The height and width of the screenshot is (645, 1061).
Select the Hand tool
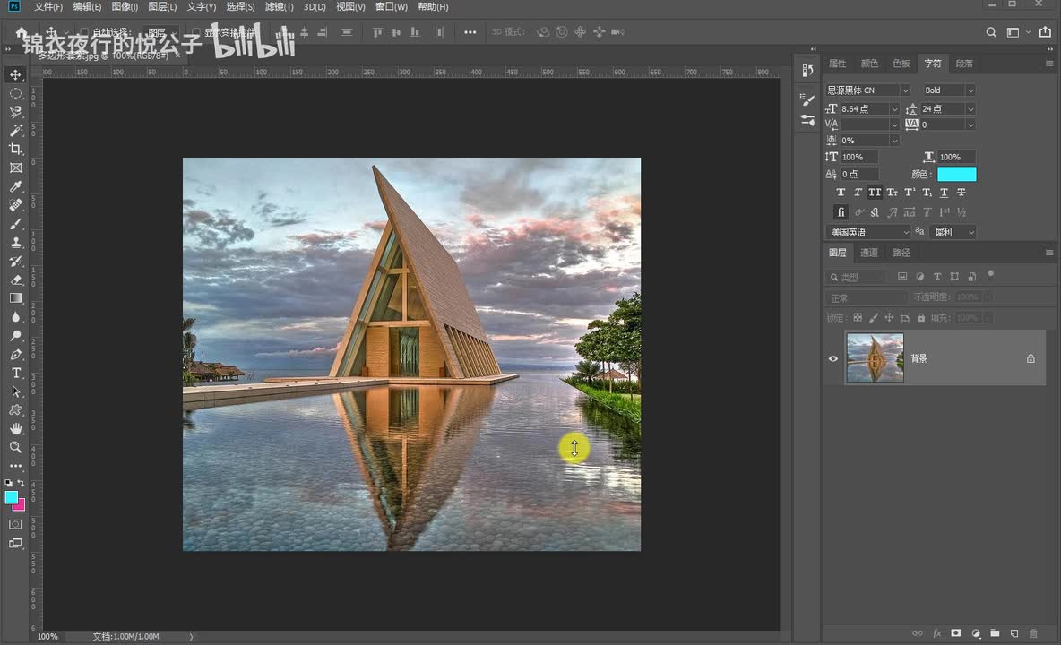coord(15,428)
